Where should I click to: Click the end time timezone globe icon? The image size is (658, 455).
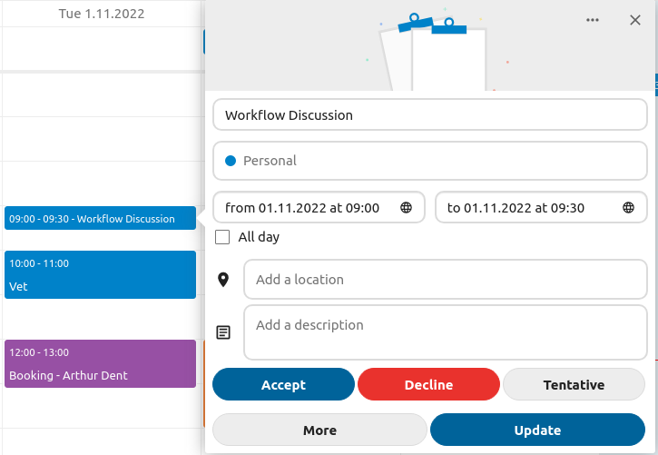[628, 208]
